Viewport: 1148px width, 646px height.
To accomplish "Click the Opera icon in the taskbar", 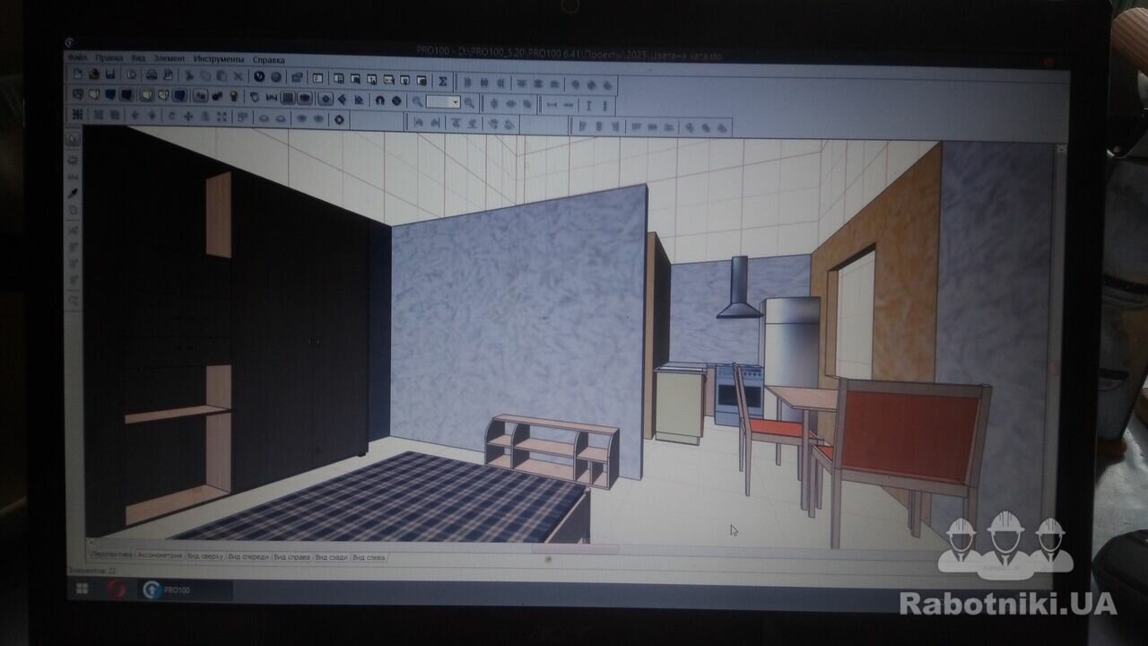I will 116,589.
